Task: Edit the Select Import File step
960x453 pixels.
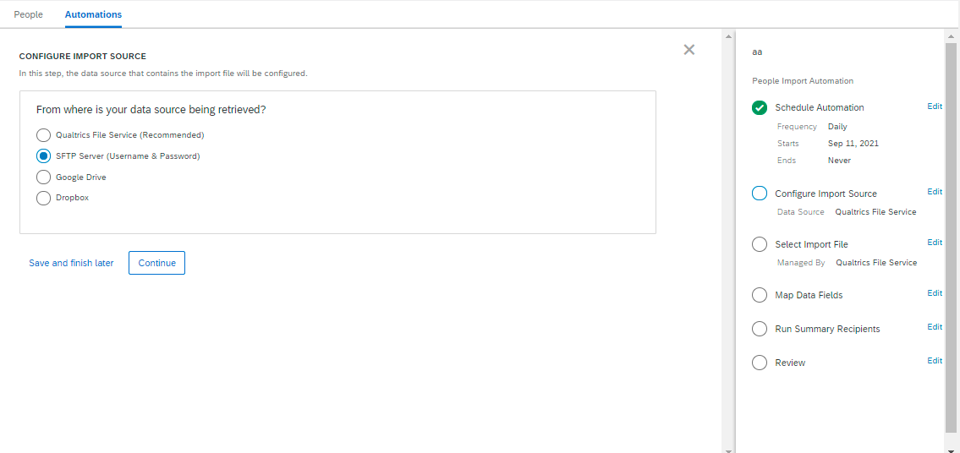Action: pyautogui.click(x=935, y=243)
